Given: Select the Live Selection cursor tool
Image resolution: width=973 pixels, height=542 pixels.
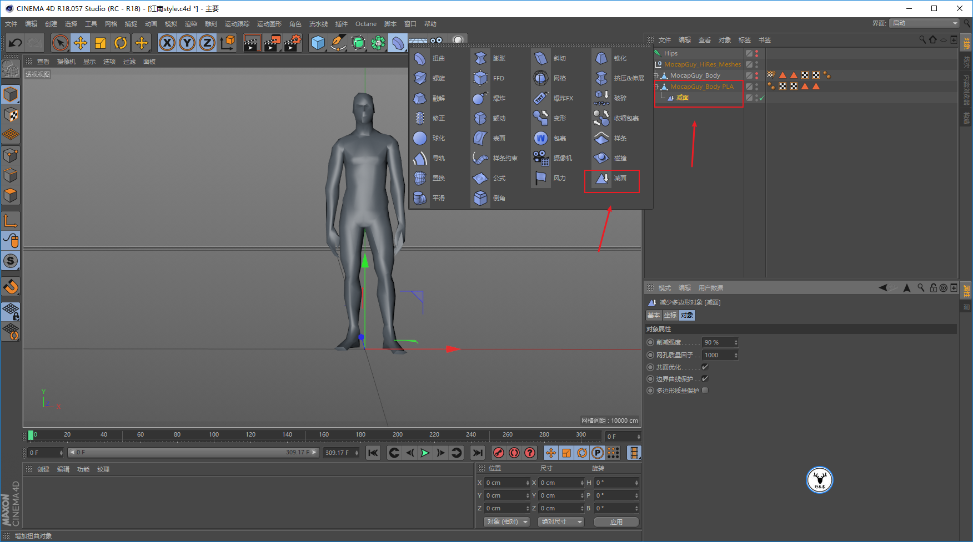Looking at the screenshot, I should pyautogui.click(x=61, y=43).
